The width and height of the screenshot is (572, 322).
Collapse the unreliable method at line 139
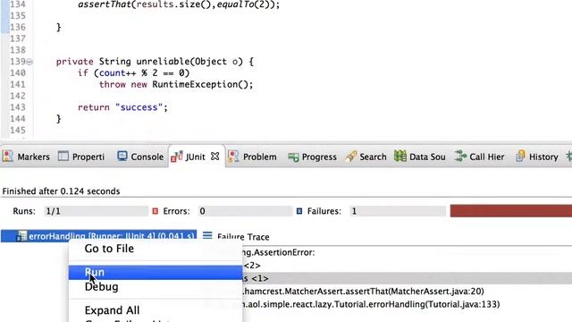point(29,62)
